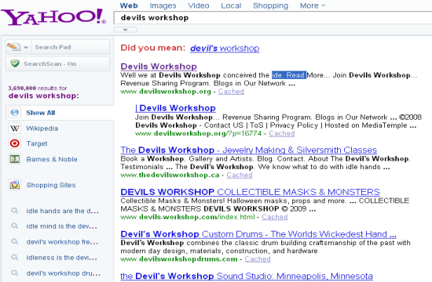Click the search box containing 'devils workshop'
The height and width of the screenshot is (282, 432).
pos(273,17)
